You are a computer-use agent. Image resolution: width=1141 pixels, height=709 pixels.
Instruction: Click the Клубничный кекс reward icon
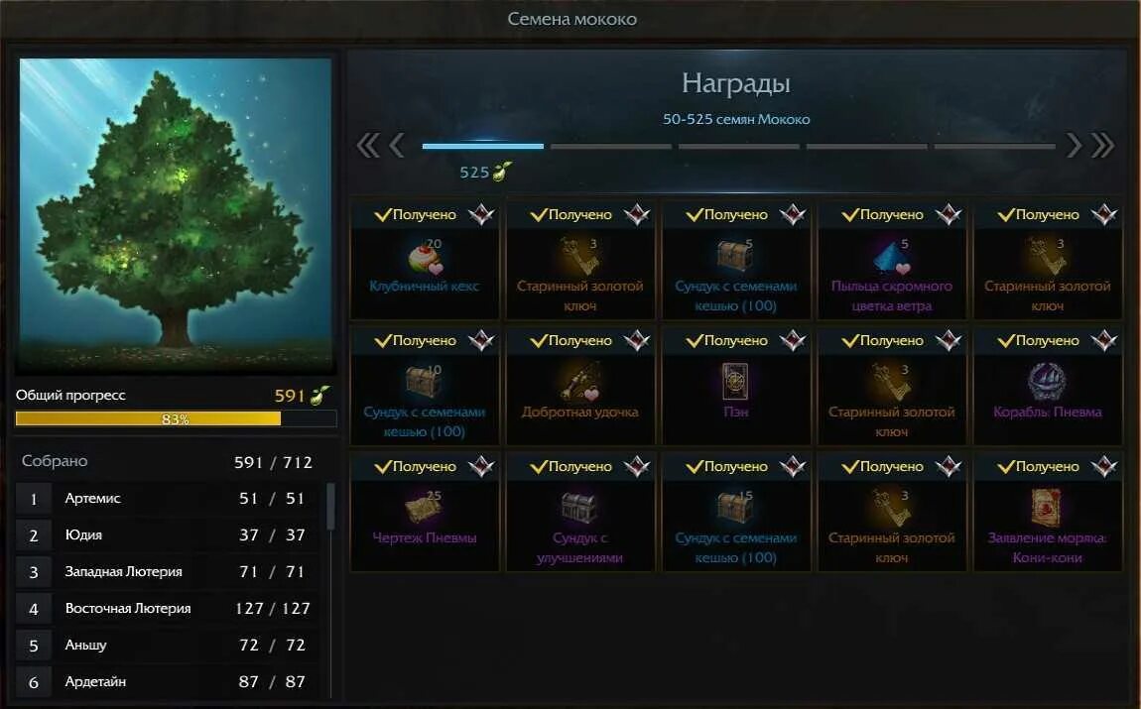(425, 258)
